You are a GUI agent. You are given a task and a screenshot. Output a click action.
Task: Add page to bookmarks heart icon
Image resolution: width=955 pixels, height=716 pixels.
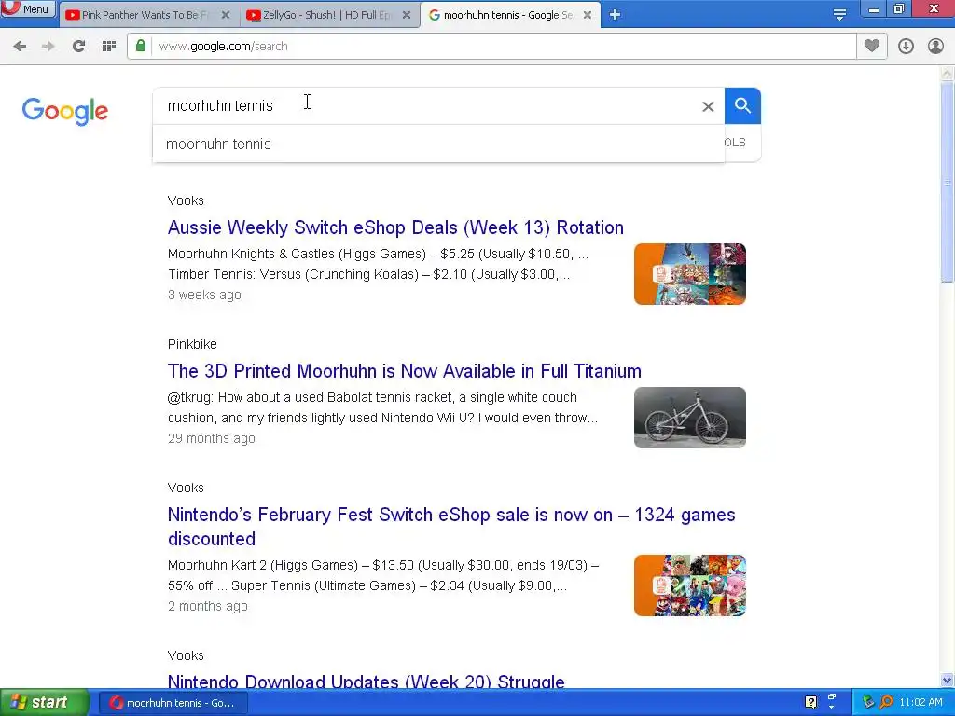tap(872, 47)
